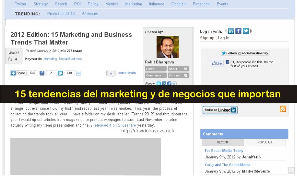Open the Metrics section in top navigation

[112, 4]
